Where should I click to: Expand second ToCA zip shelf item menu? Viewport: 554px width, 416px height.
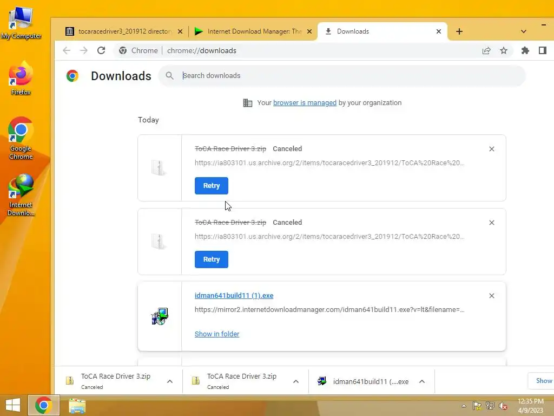pos(296,381)
